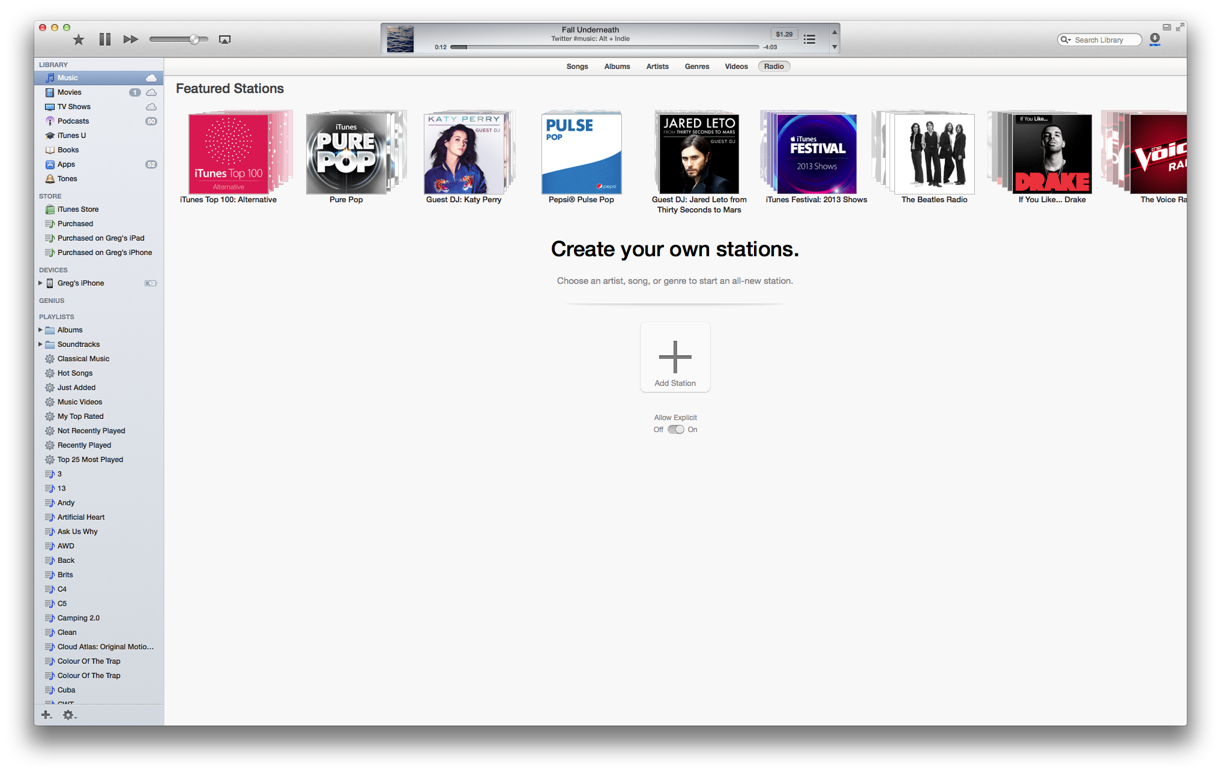Open the Camping 2.0 playlist
The width and height of the screenshot is (1221, 773).
(x=98, y=618)
